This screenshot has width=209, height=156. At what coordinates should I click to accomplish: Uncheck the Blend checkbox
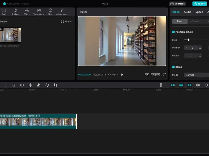[x=173, y=67]
